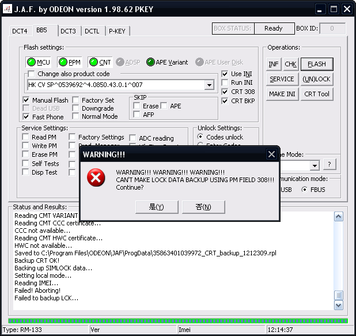Enable Write PM checkbox

pos(26,146)
